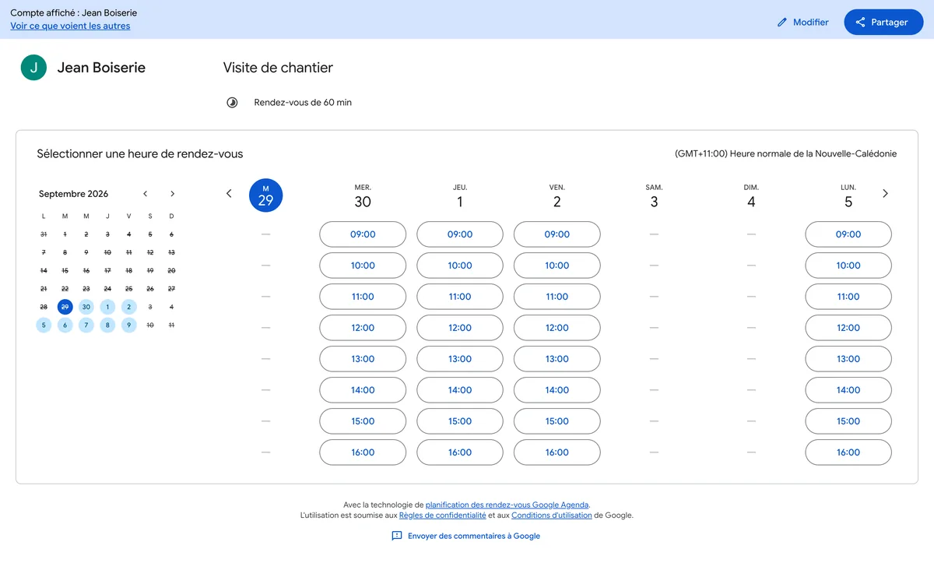
Task: Book 15:00 slot on Wednesday 30
Action: coord(363,421)
